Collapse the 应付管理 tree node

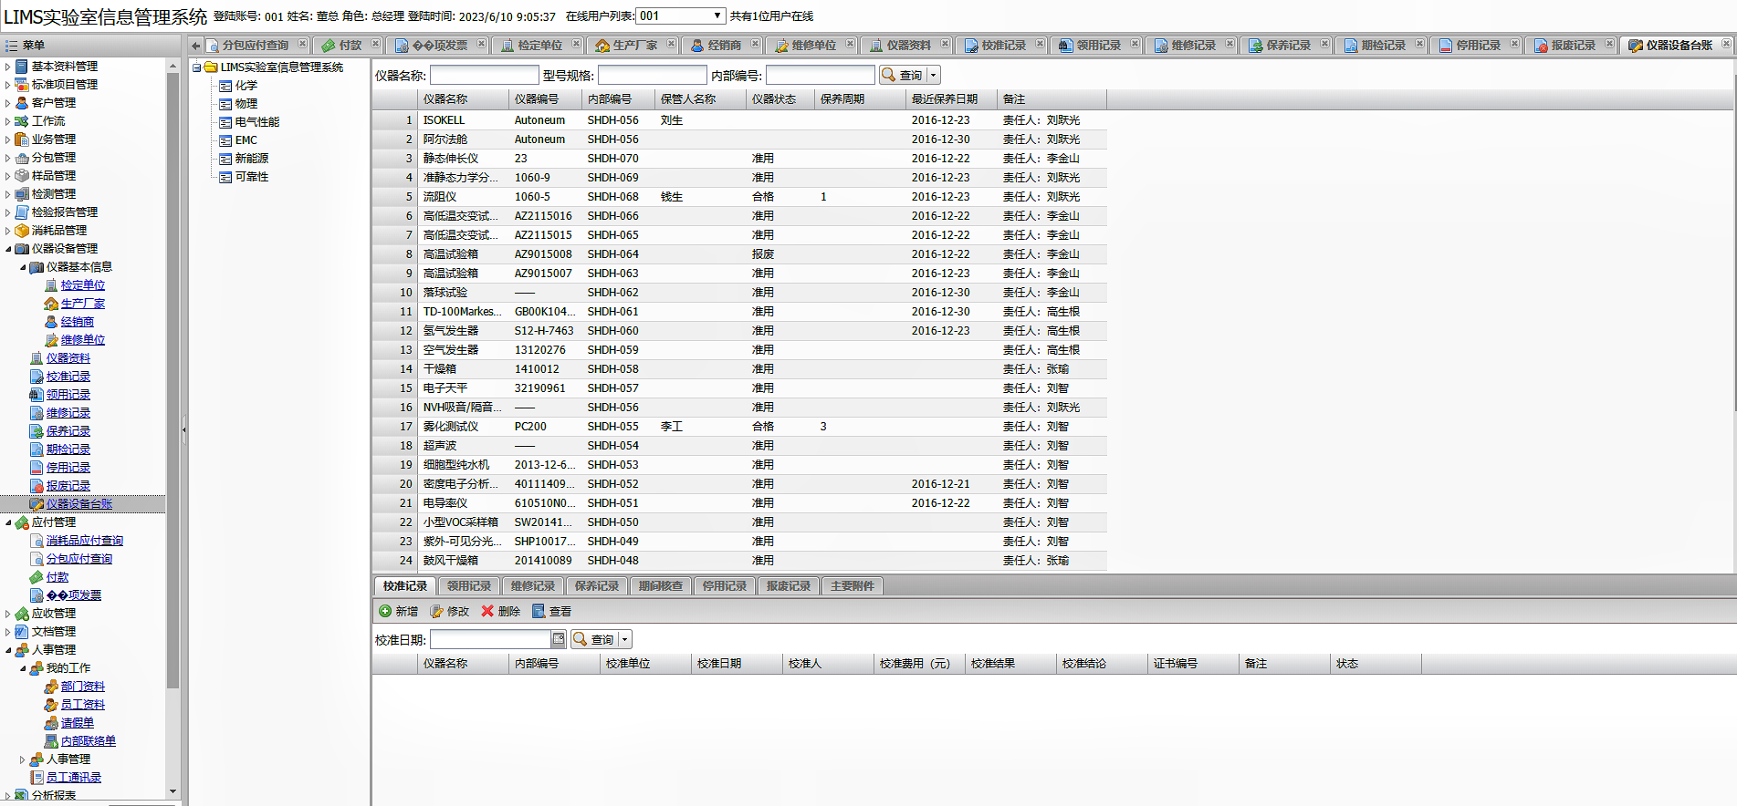(x=8, y=522)
